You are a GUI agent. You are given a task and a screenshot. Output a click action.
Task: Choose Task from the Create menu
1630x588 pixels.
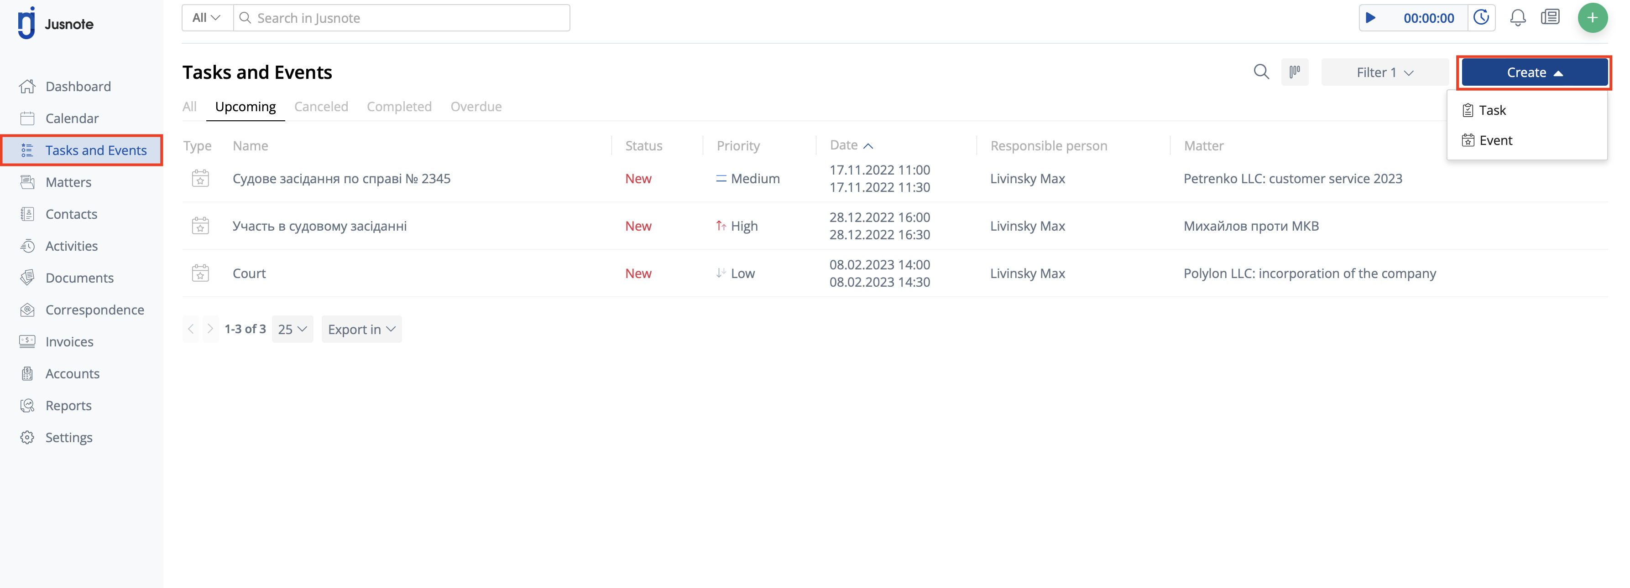coord(1484,110)
